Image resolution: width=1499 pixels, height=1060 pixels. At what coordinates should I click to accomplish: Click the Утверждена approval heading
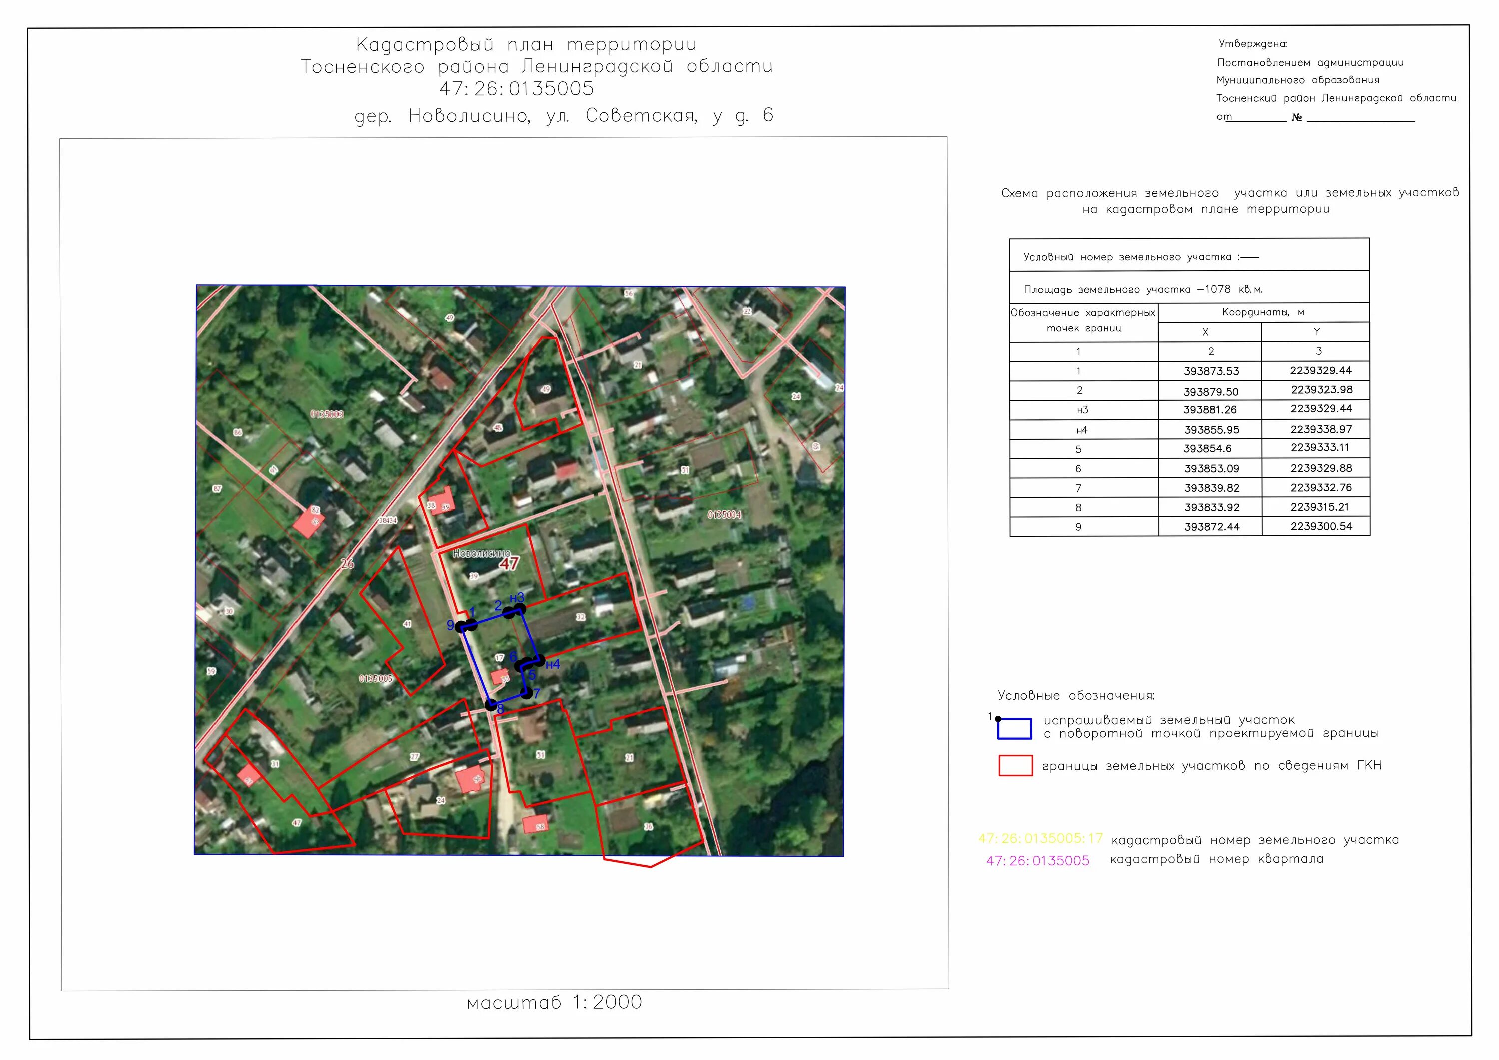coord(1252,44)
